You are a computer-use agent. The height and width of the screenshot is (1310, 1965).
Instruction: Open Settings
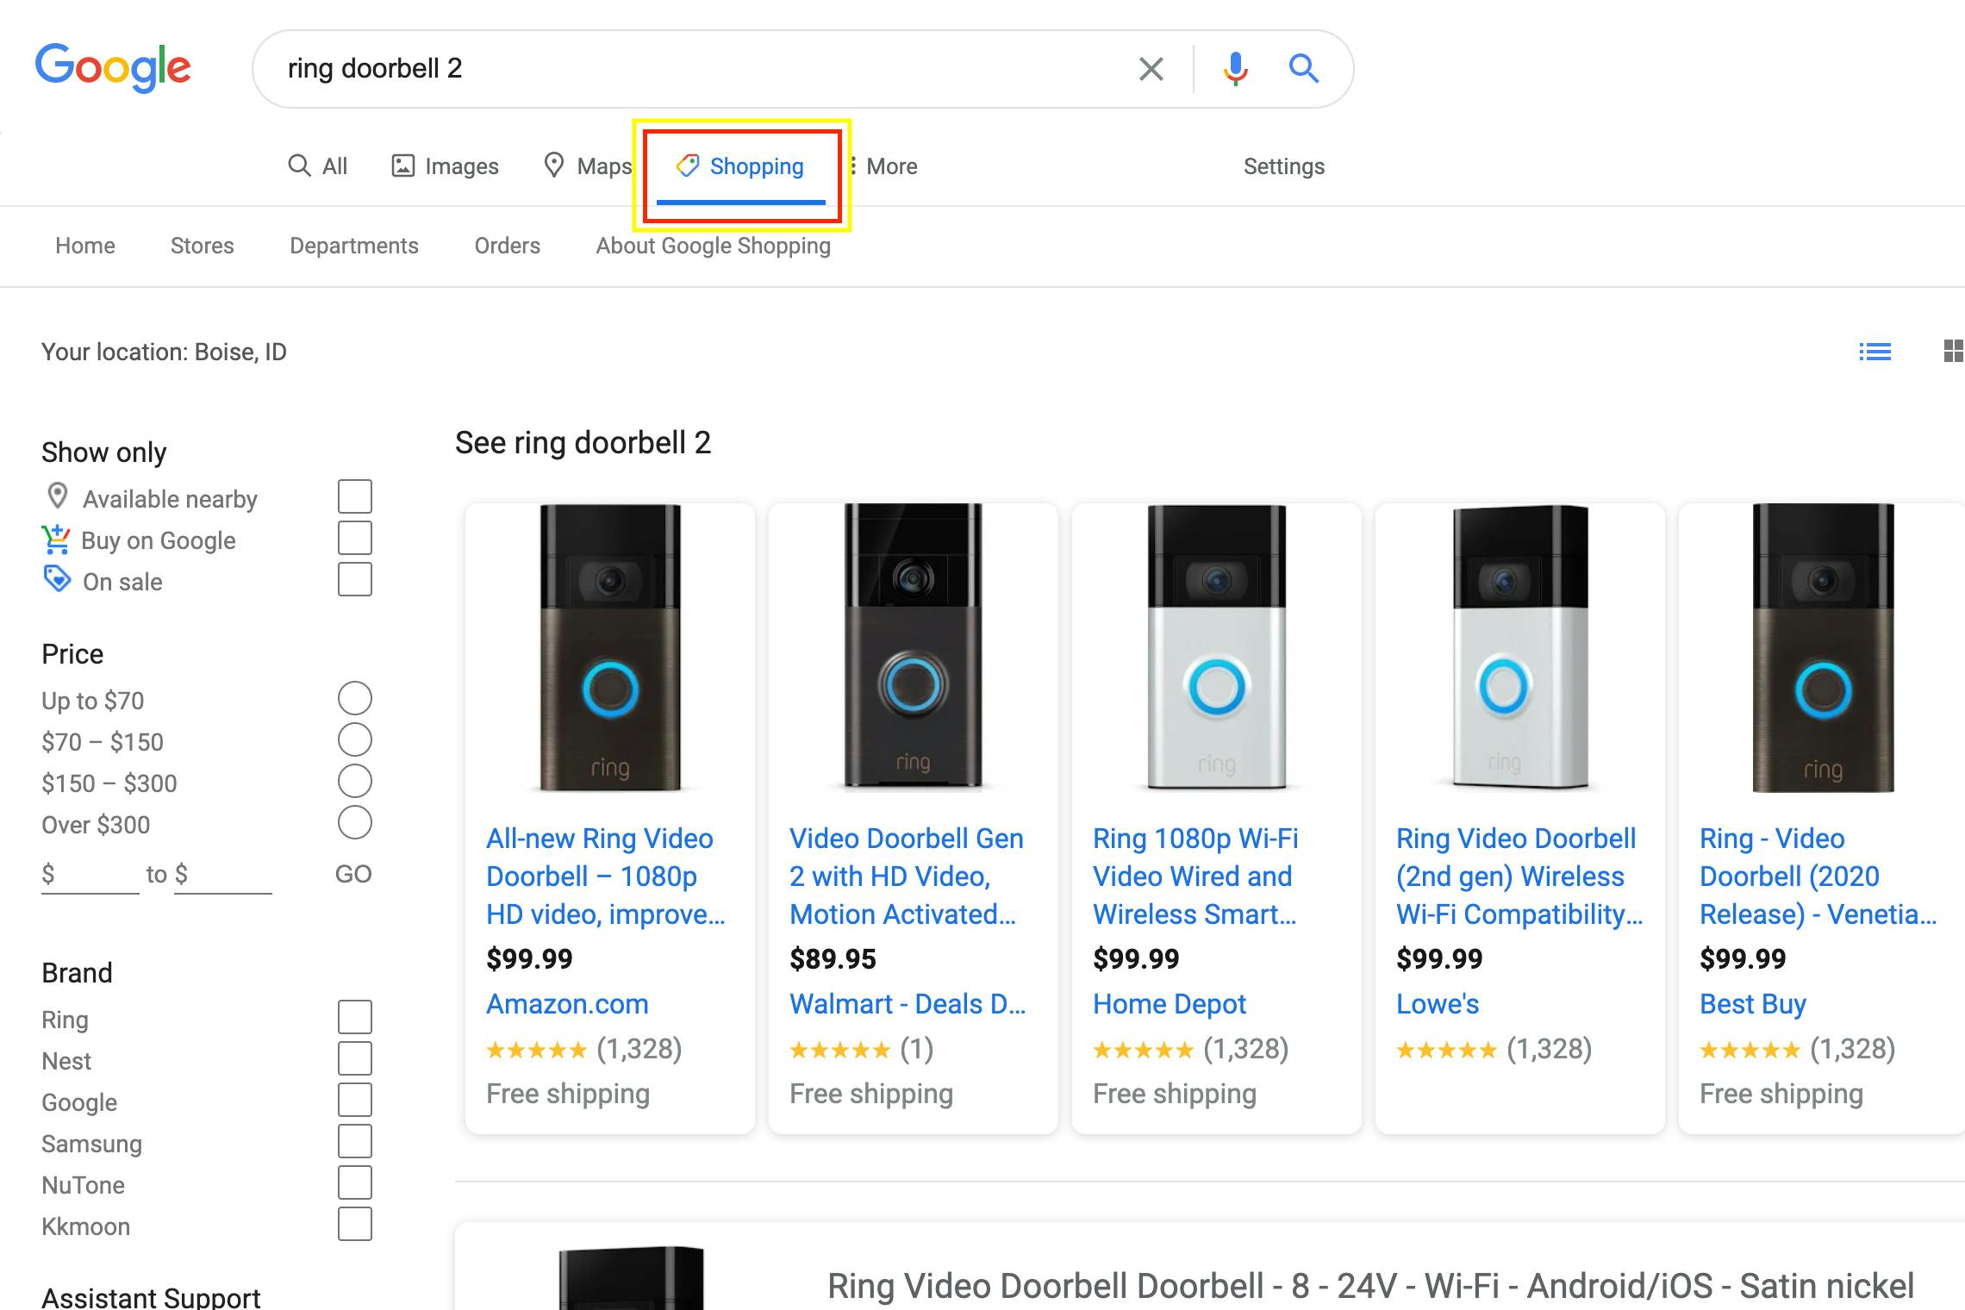point(1283,166)
